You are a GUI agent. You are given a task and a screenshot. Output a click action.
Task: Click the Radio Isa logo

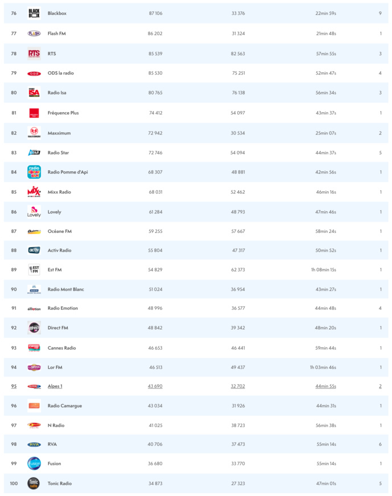[x=34, y=93]
